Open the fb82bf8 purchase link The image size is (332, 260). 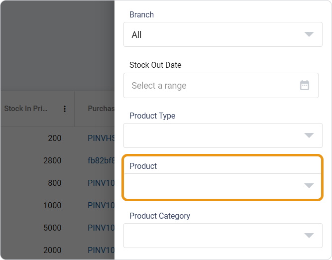102,160
